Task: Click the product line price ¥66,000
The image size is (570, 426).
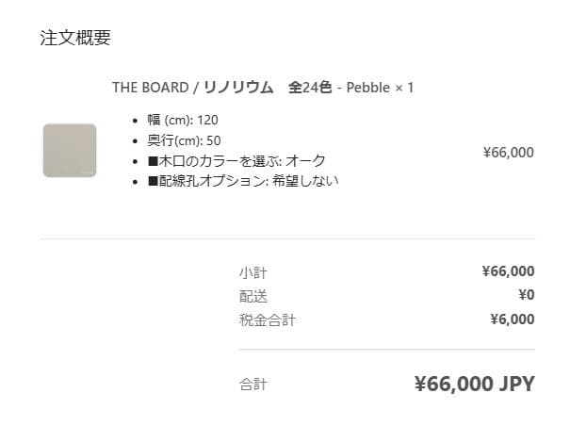Action: coord(508,151)
